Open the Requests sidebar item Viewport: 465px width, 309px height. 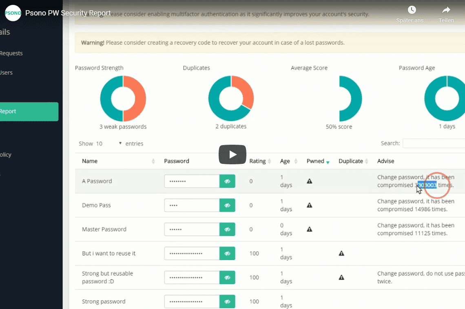click(x=11, y=53)
